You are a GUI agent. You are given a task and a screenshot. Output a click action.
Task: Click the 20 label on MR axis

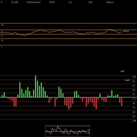pos(134,95)
